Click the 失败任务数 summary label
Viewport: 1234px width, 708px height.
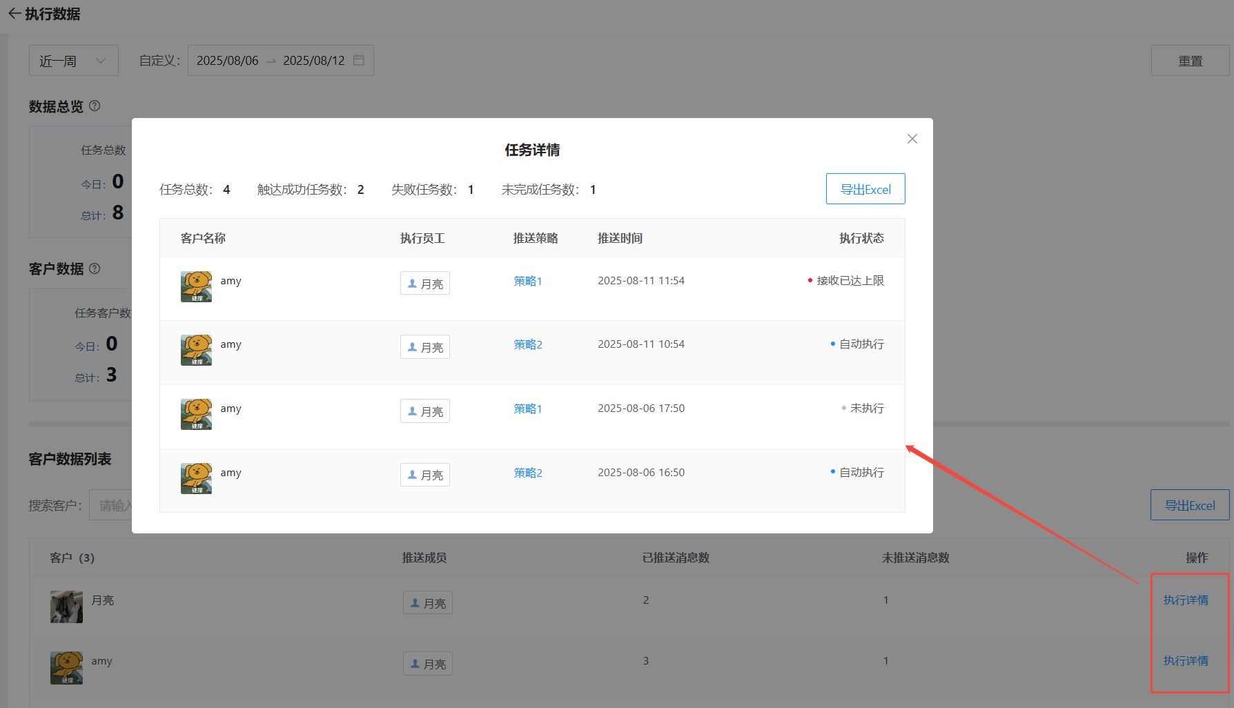pos(424,190)
